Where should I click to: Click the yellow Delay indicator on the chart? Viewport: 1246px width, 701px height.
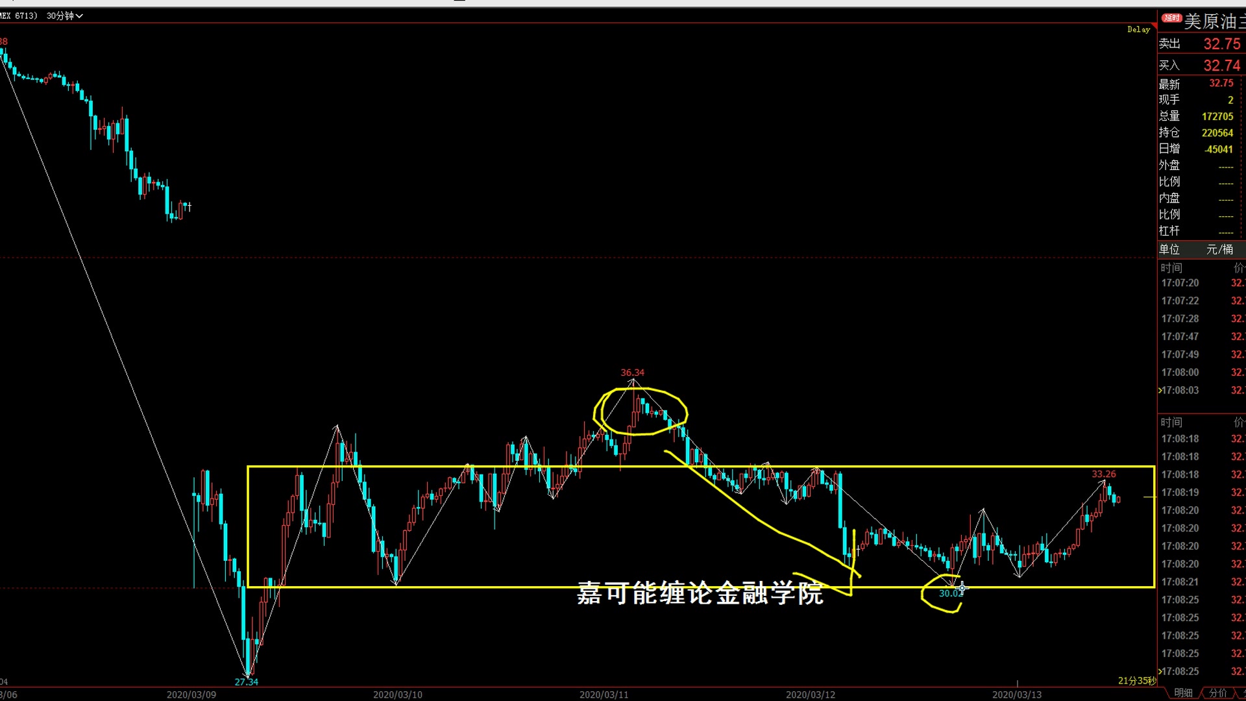click(1138, 30)
